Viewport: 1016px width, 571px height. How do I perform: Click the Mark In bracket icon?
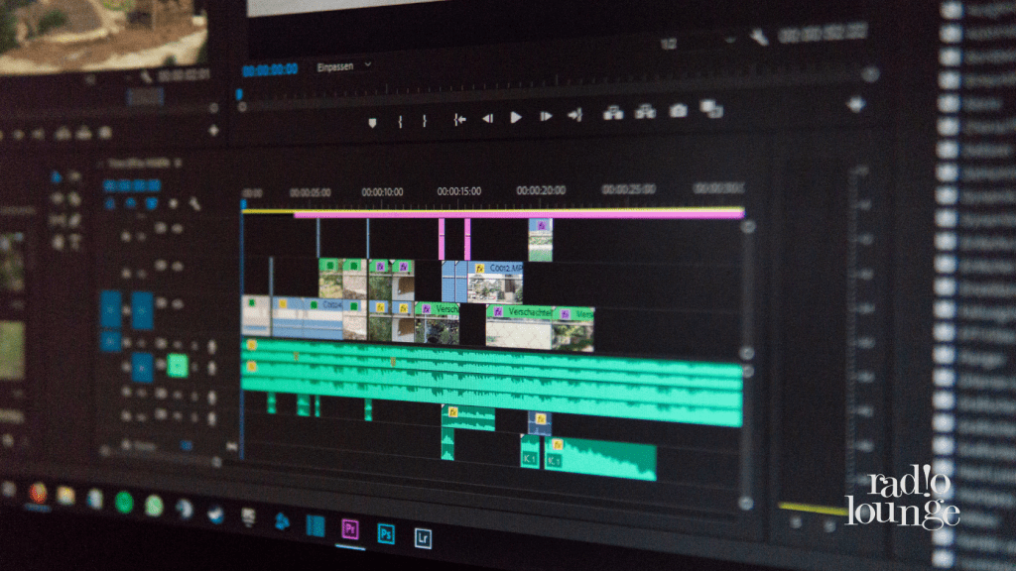click(400, 121)
